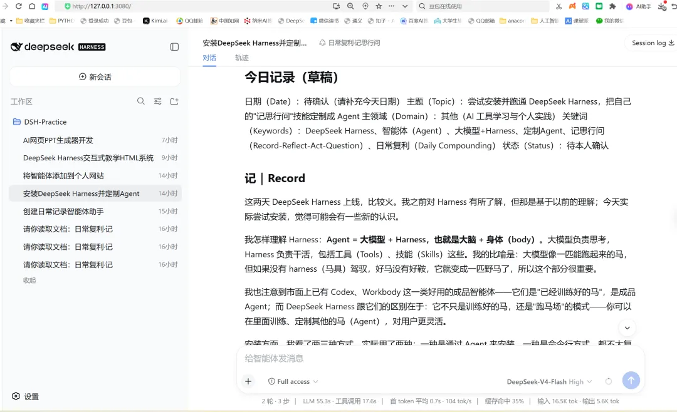This screenshot has width=677, height=412.
Task: Open the anaconda bookmarks folder
Action: click(512, 21)
